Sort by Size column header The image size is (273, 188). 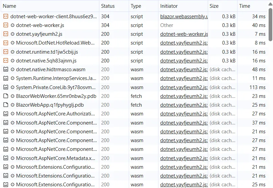click(223, 6)
